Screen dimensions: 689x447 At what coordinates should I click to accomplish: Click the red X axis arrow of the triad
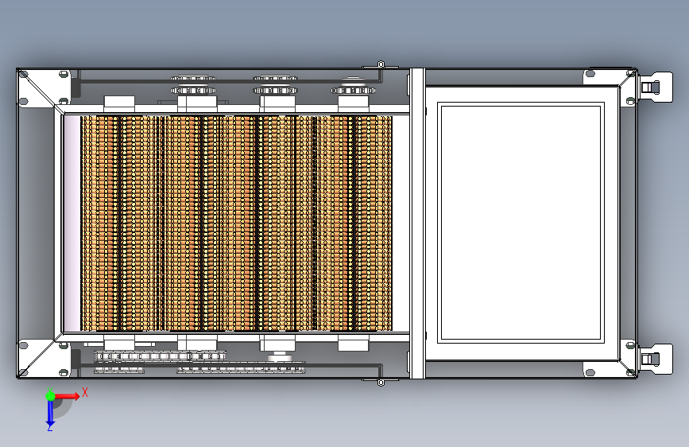point(67,396)
